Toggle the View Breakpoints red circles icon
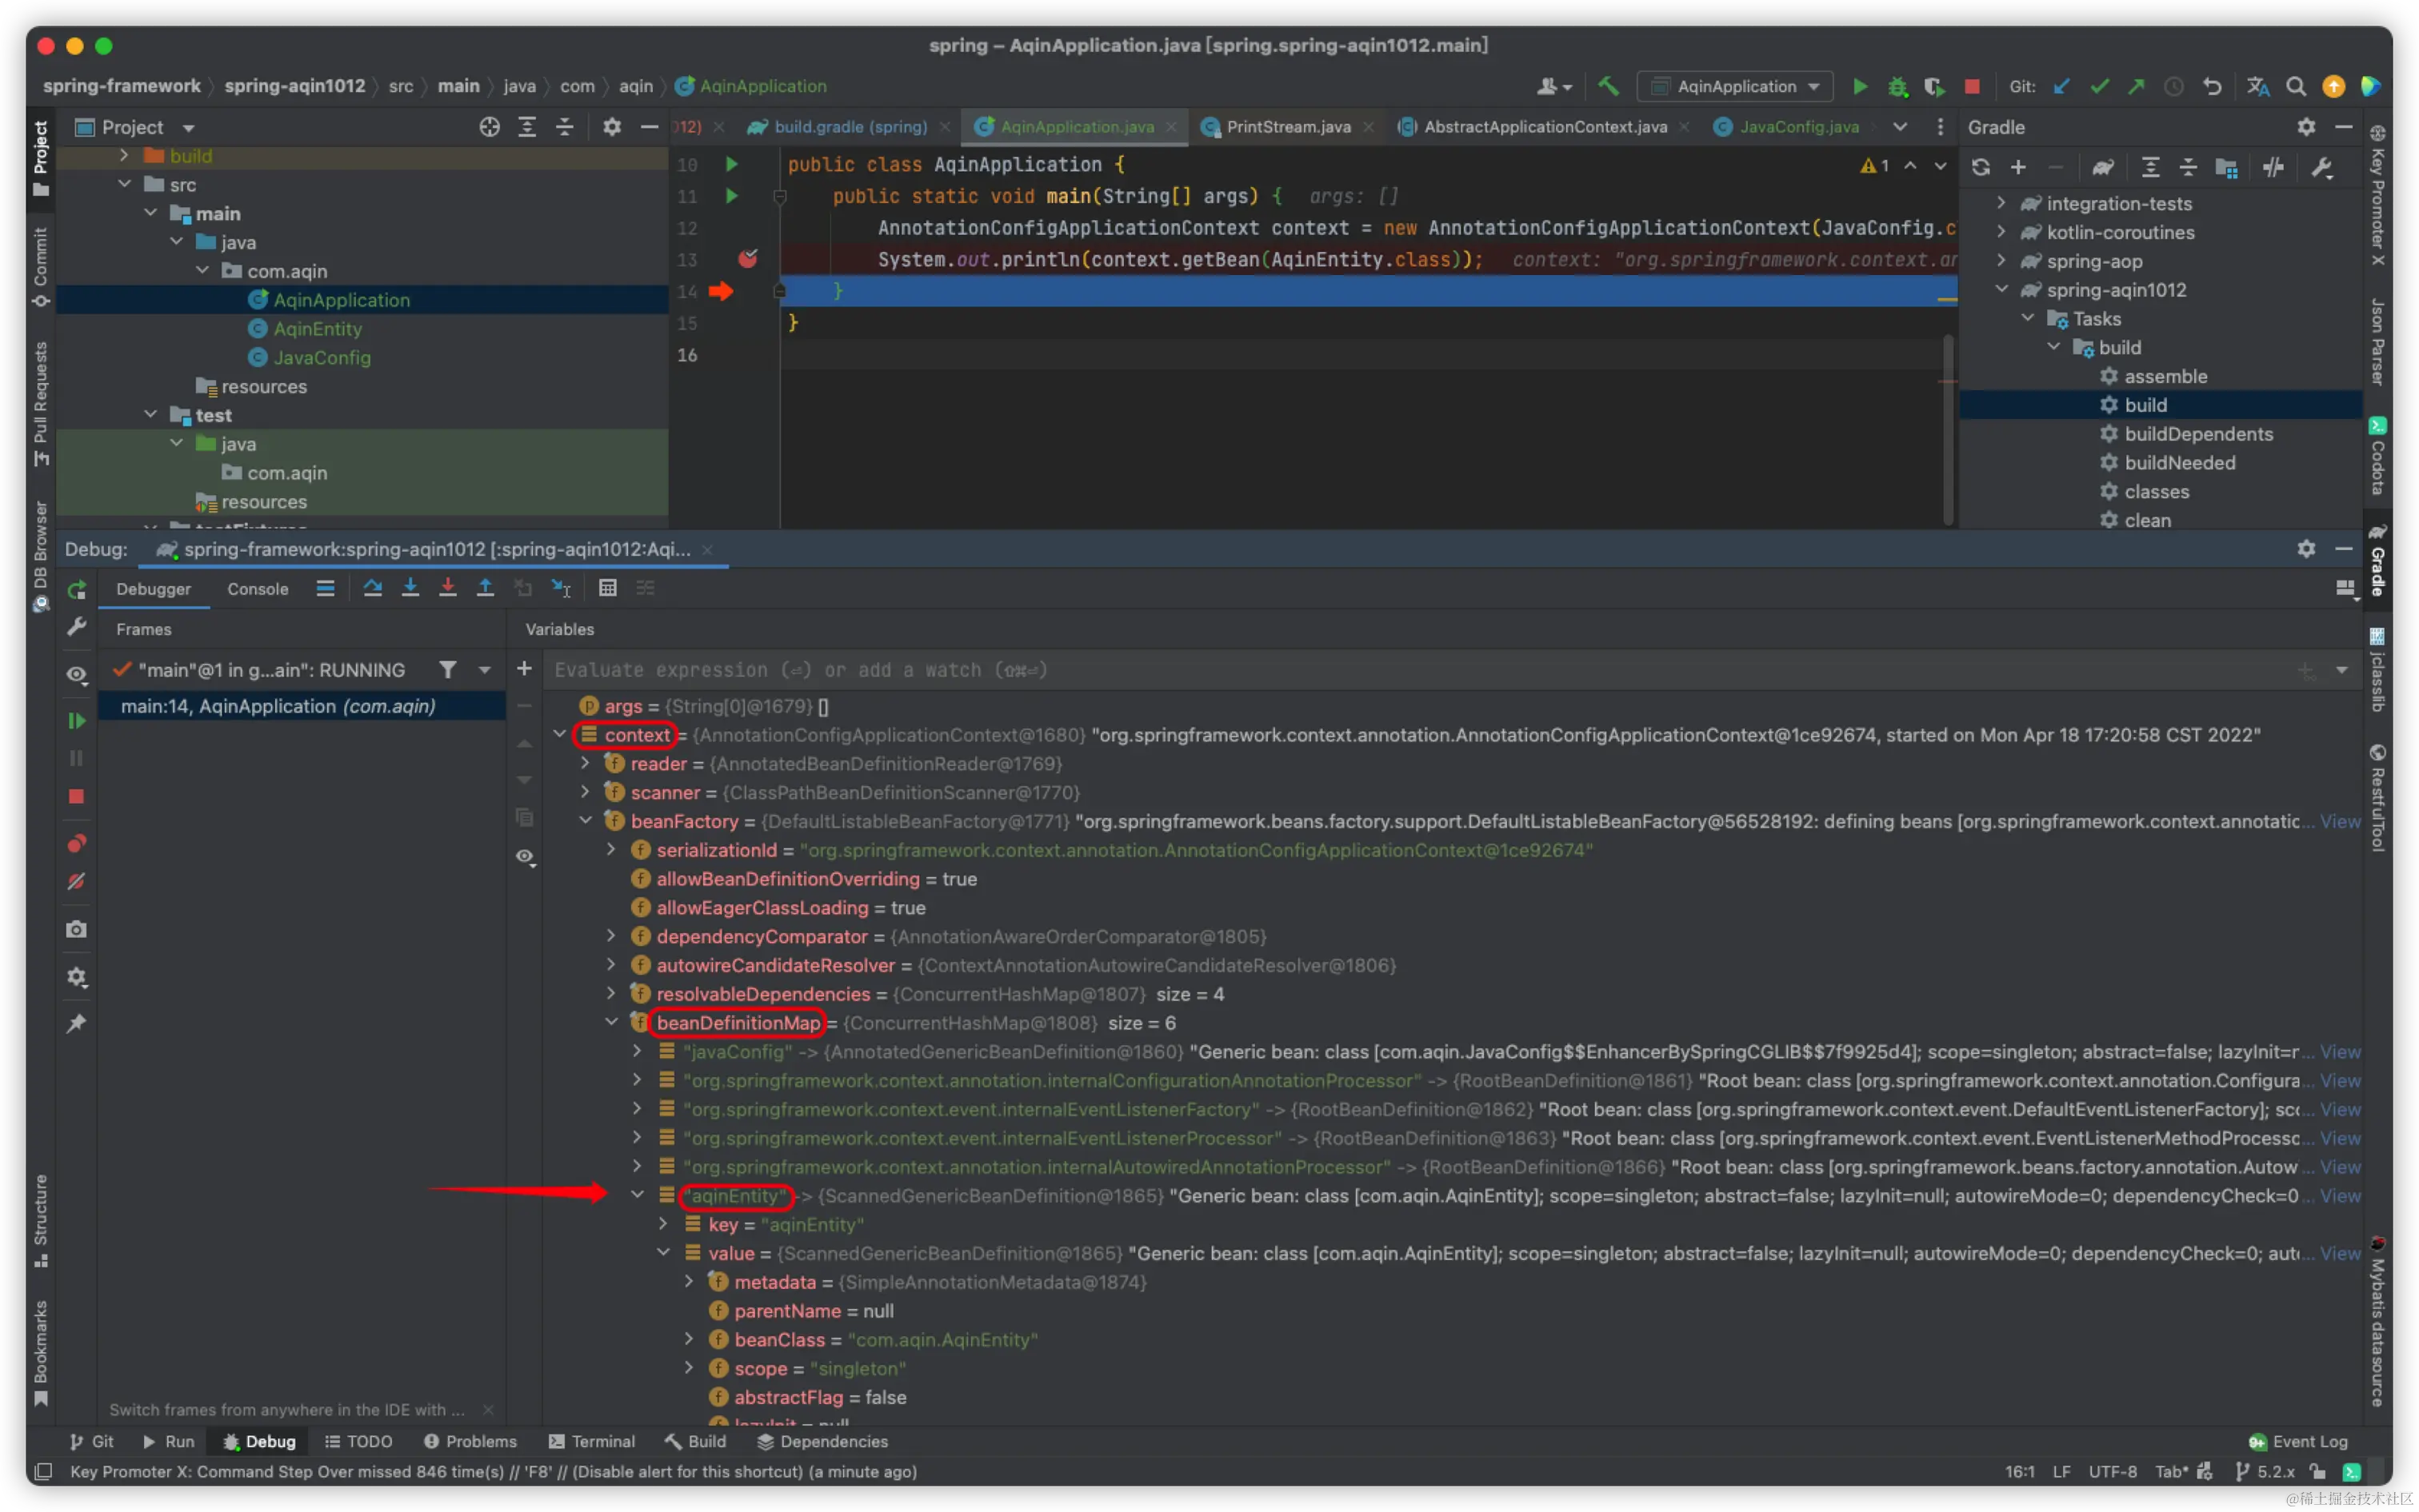The height and width of the screenshot is (1512, 2419). (76, 843)
